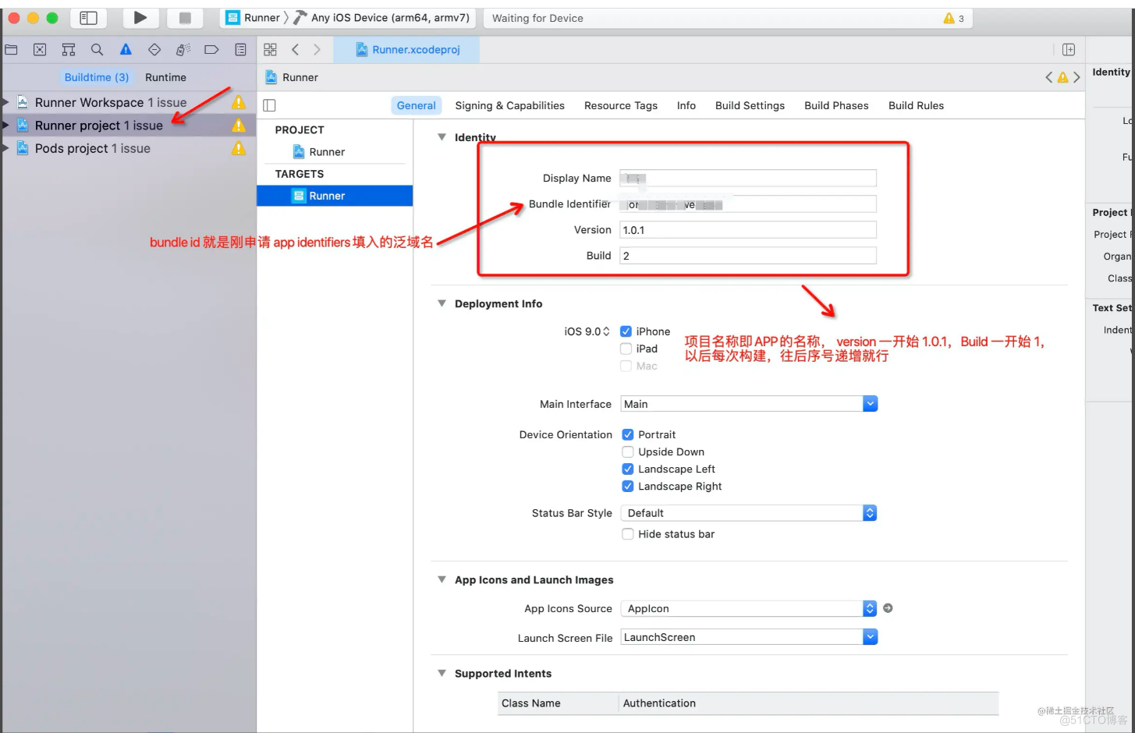Enable the iPad device checkbox

tap(626, 349)
